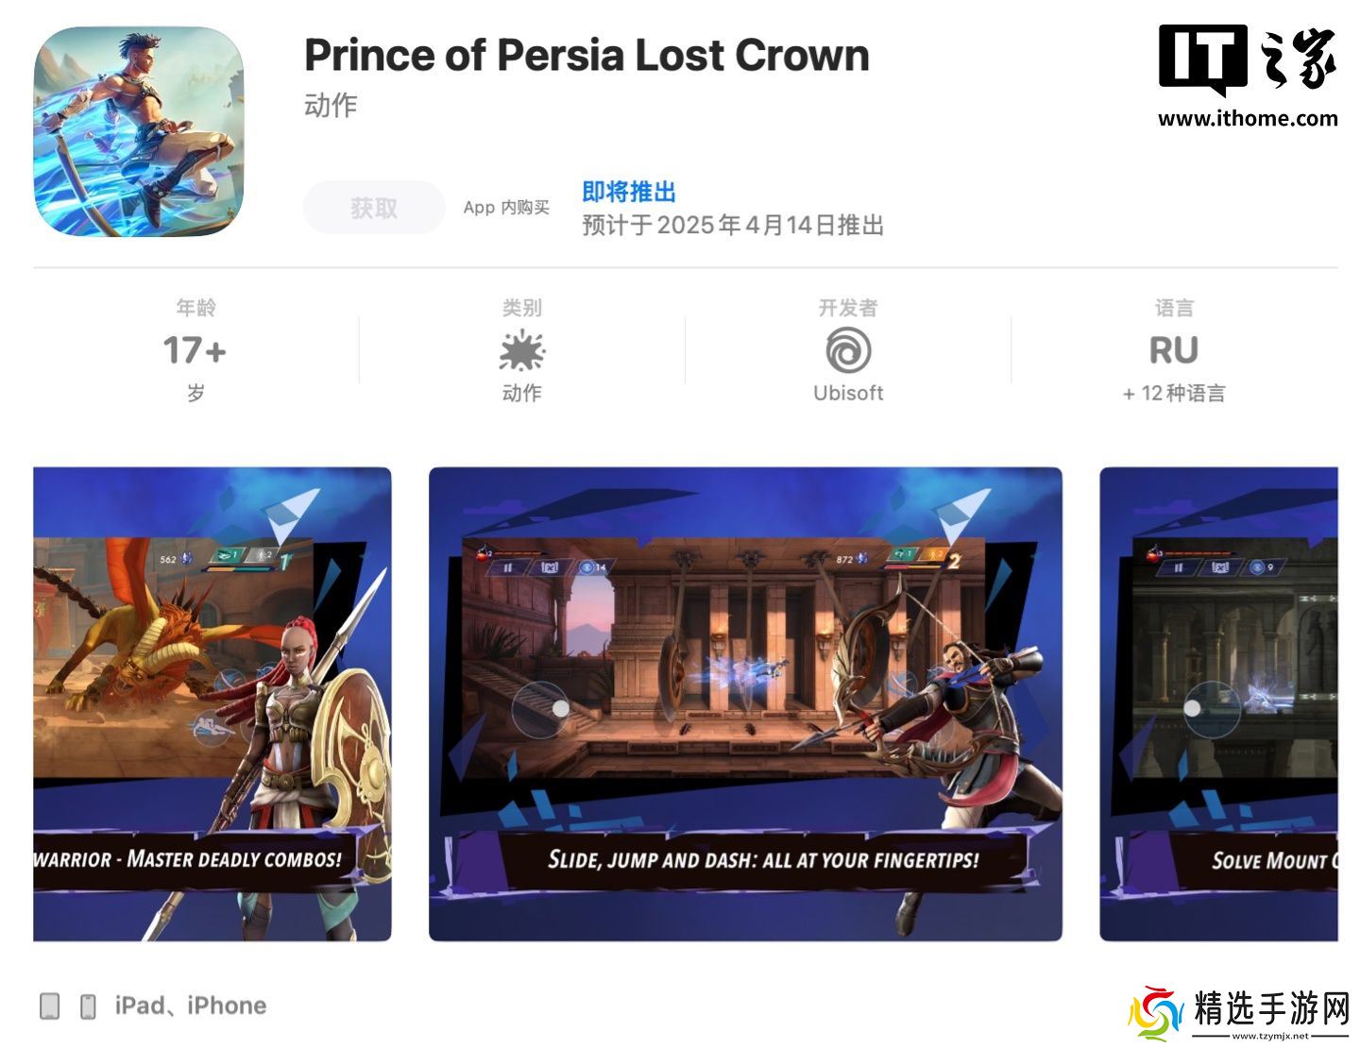Click the iPad device icon
Image resolution: width=1360 pixels, height=1048 pixels.
point(50,1006)
